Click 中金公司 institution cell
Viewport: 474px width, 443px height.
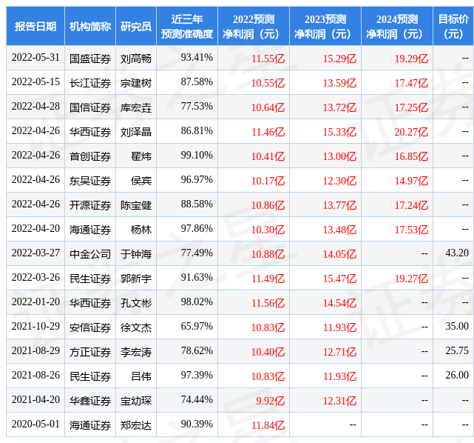point(90,254)
